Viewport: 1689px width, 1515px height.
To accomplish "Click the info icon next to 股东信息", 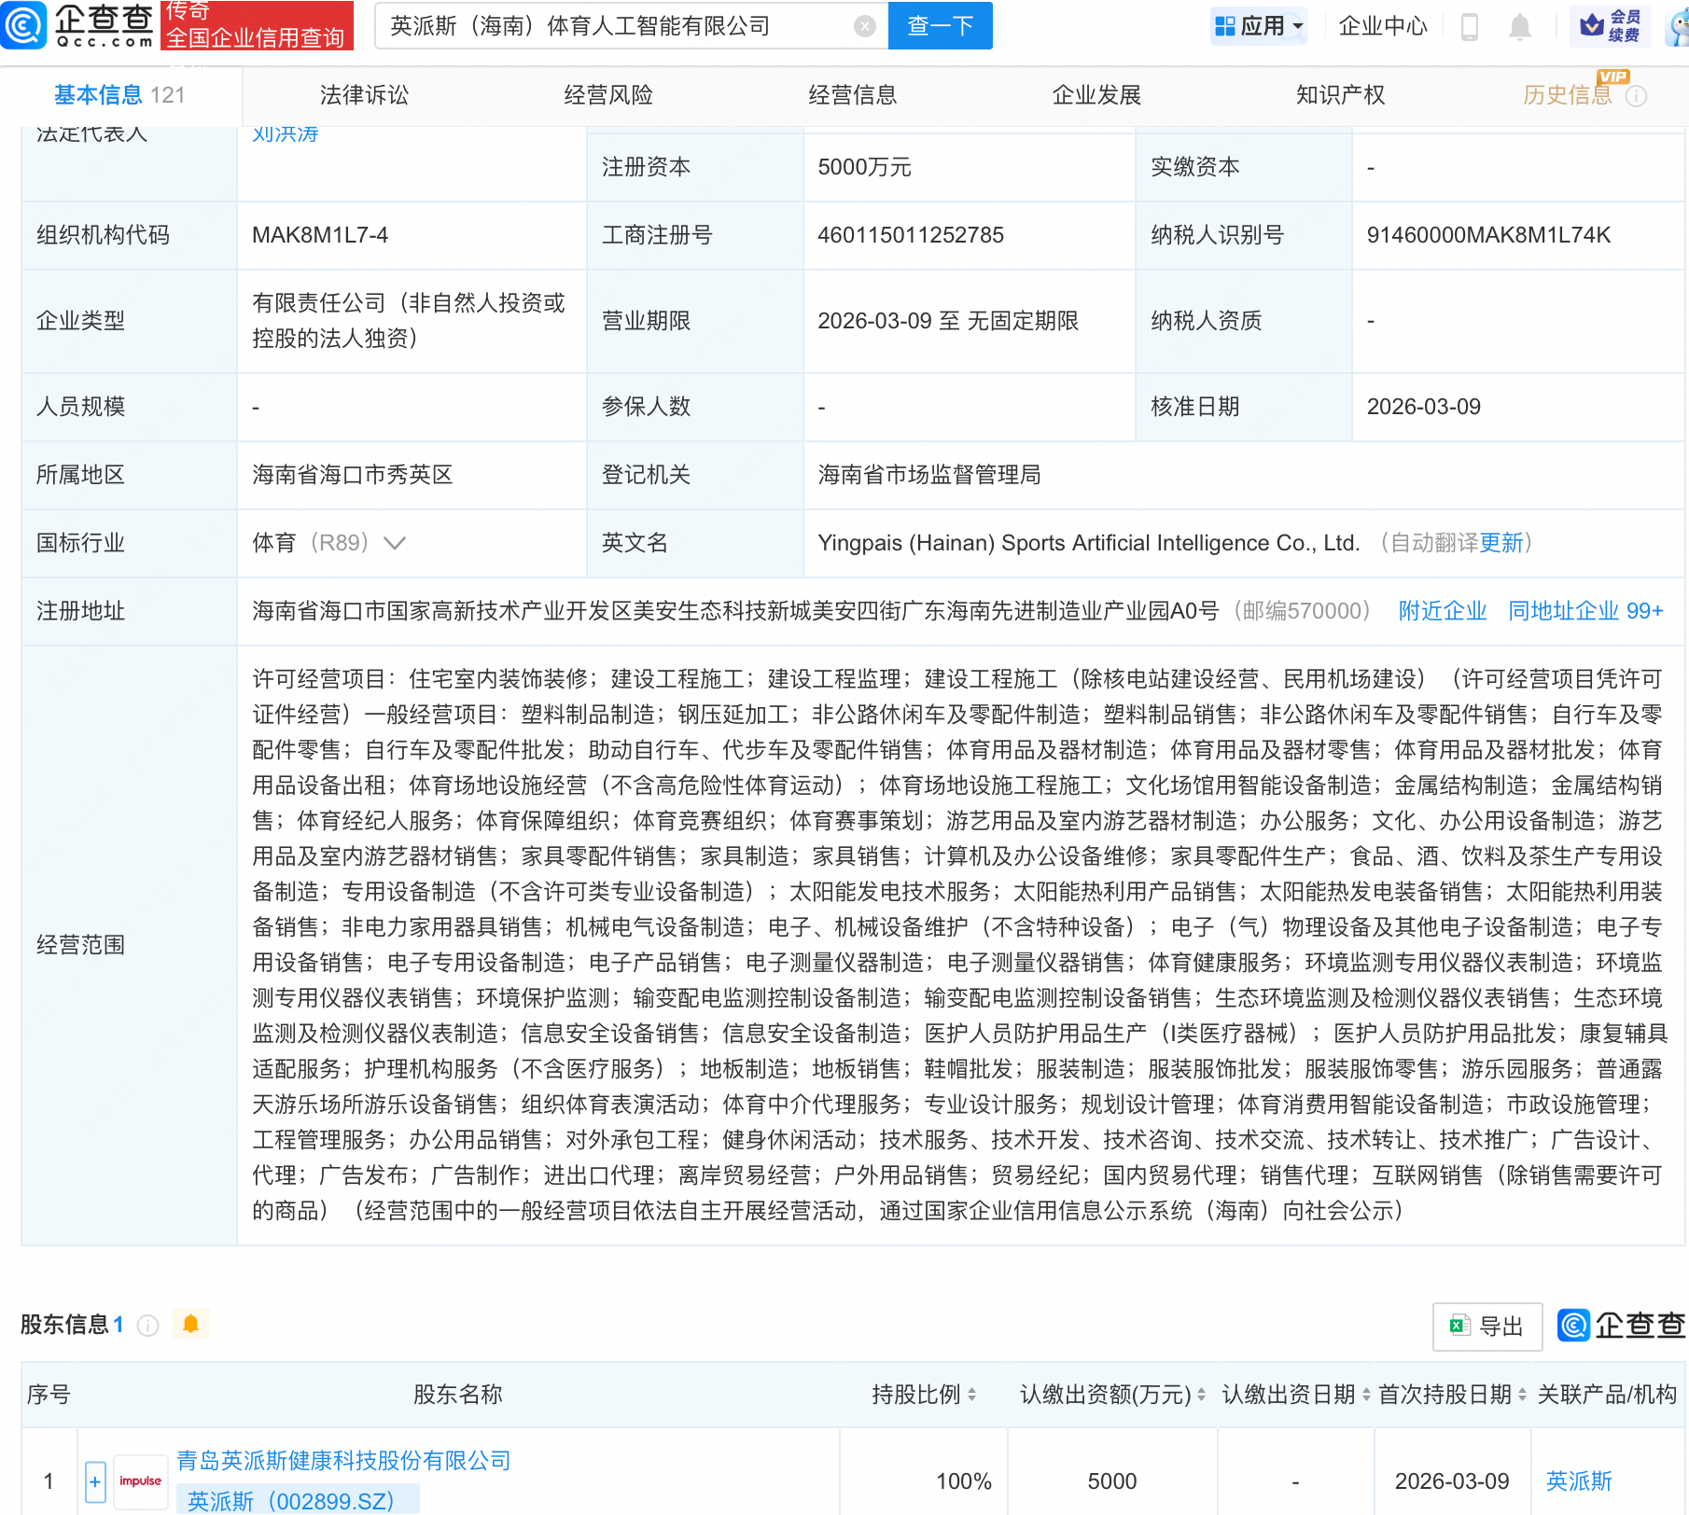I will point(147,1325).
